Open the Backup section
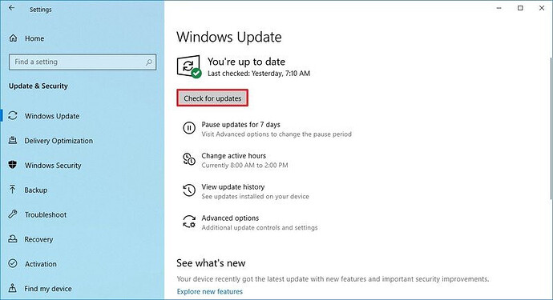The height and width of the screenshot is (300, 553). 35,190
